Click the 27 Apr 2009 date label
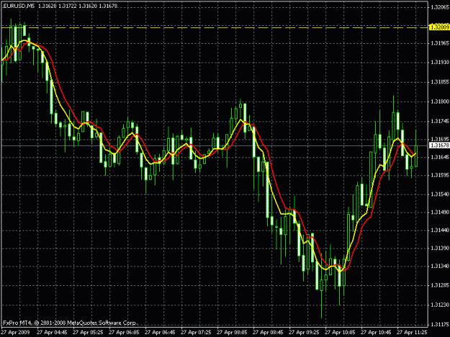This screenshot has height=337, width=450. coord(15,333)
